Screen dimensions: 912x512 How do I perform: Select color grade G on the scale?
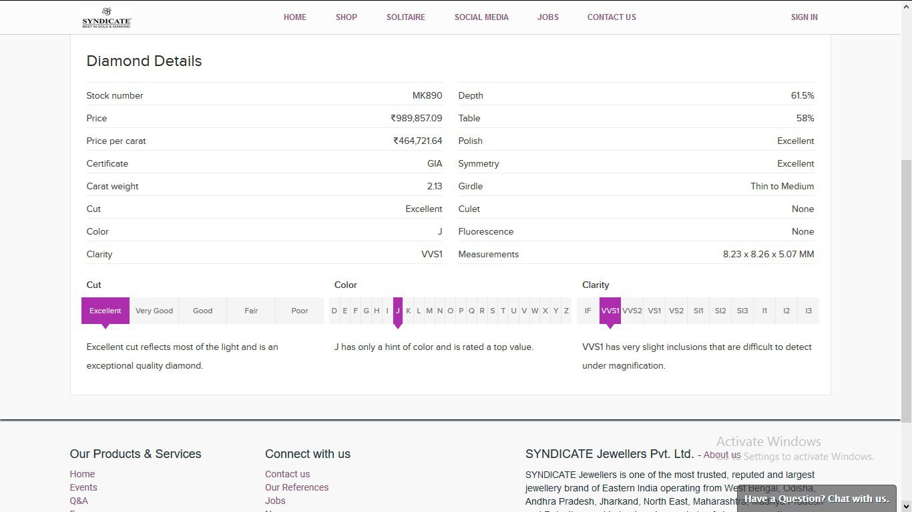coord(366,311)
